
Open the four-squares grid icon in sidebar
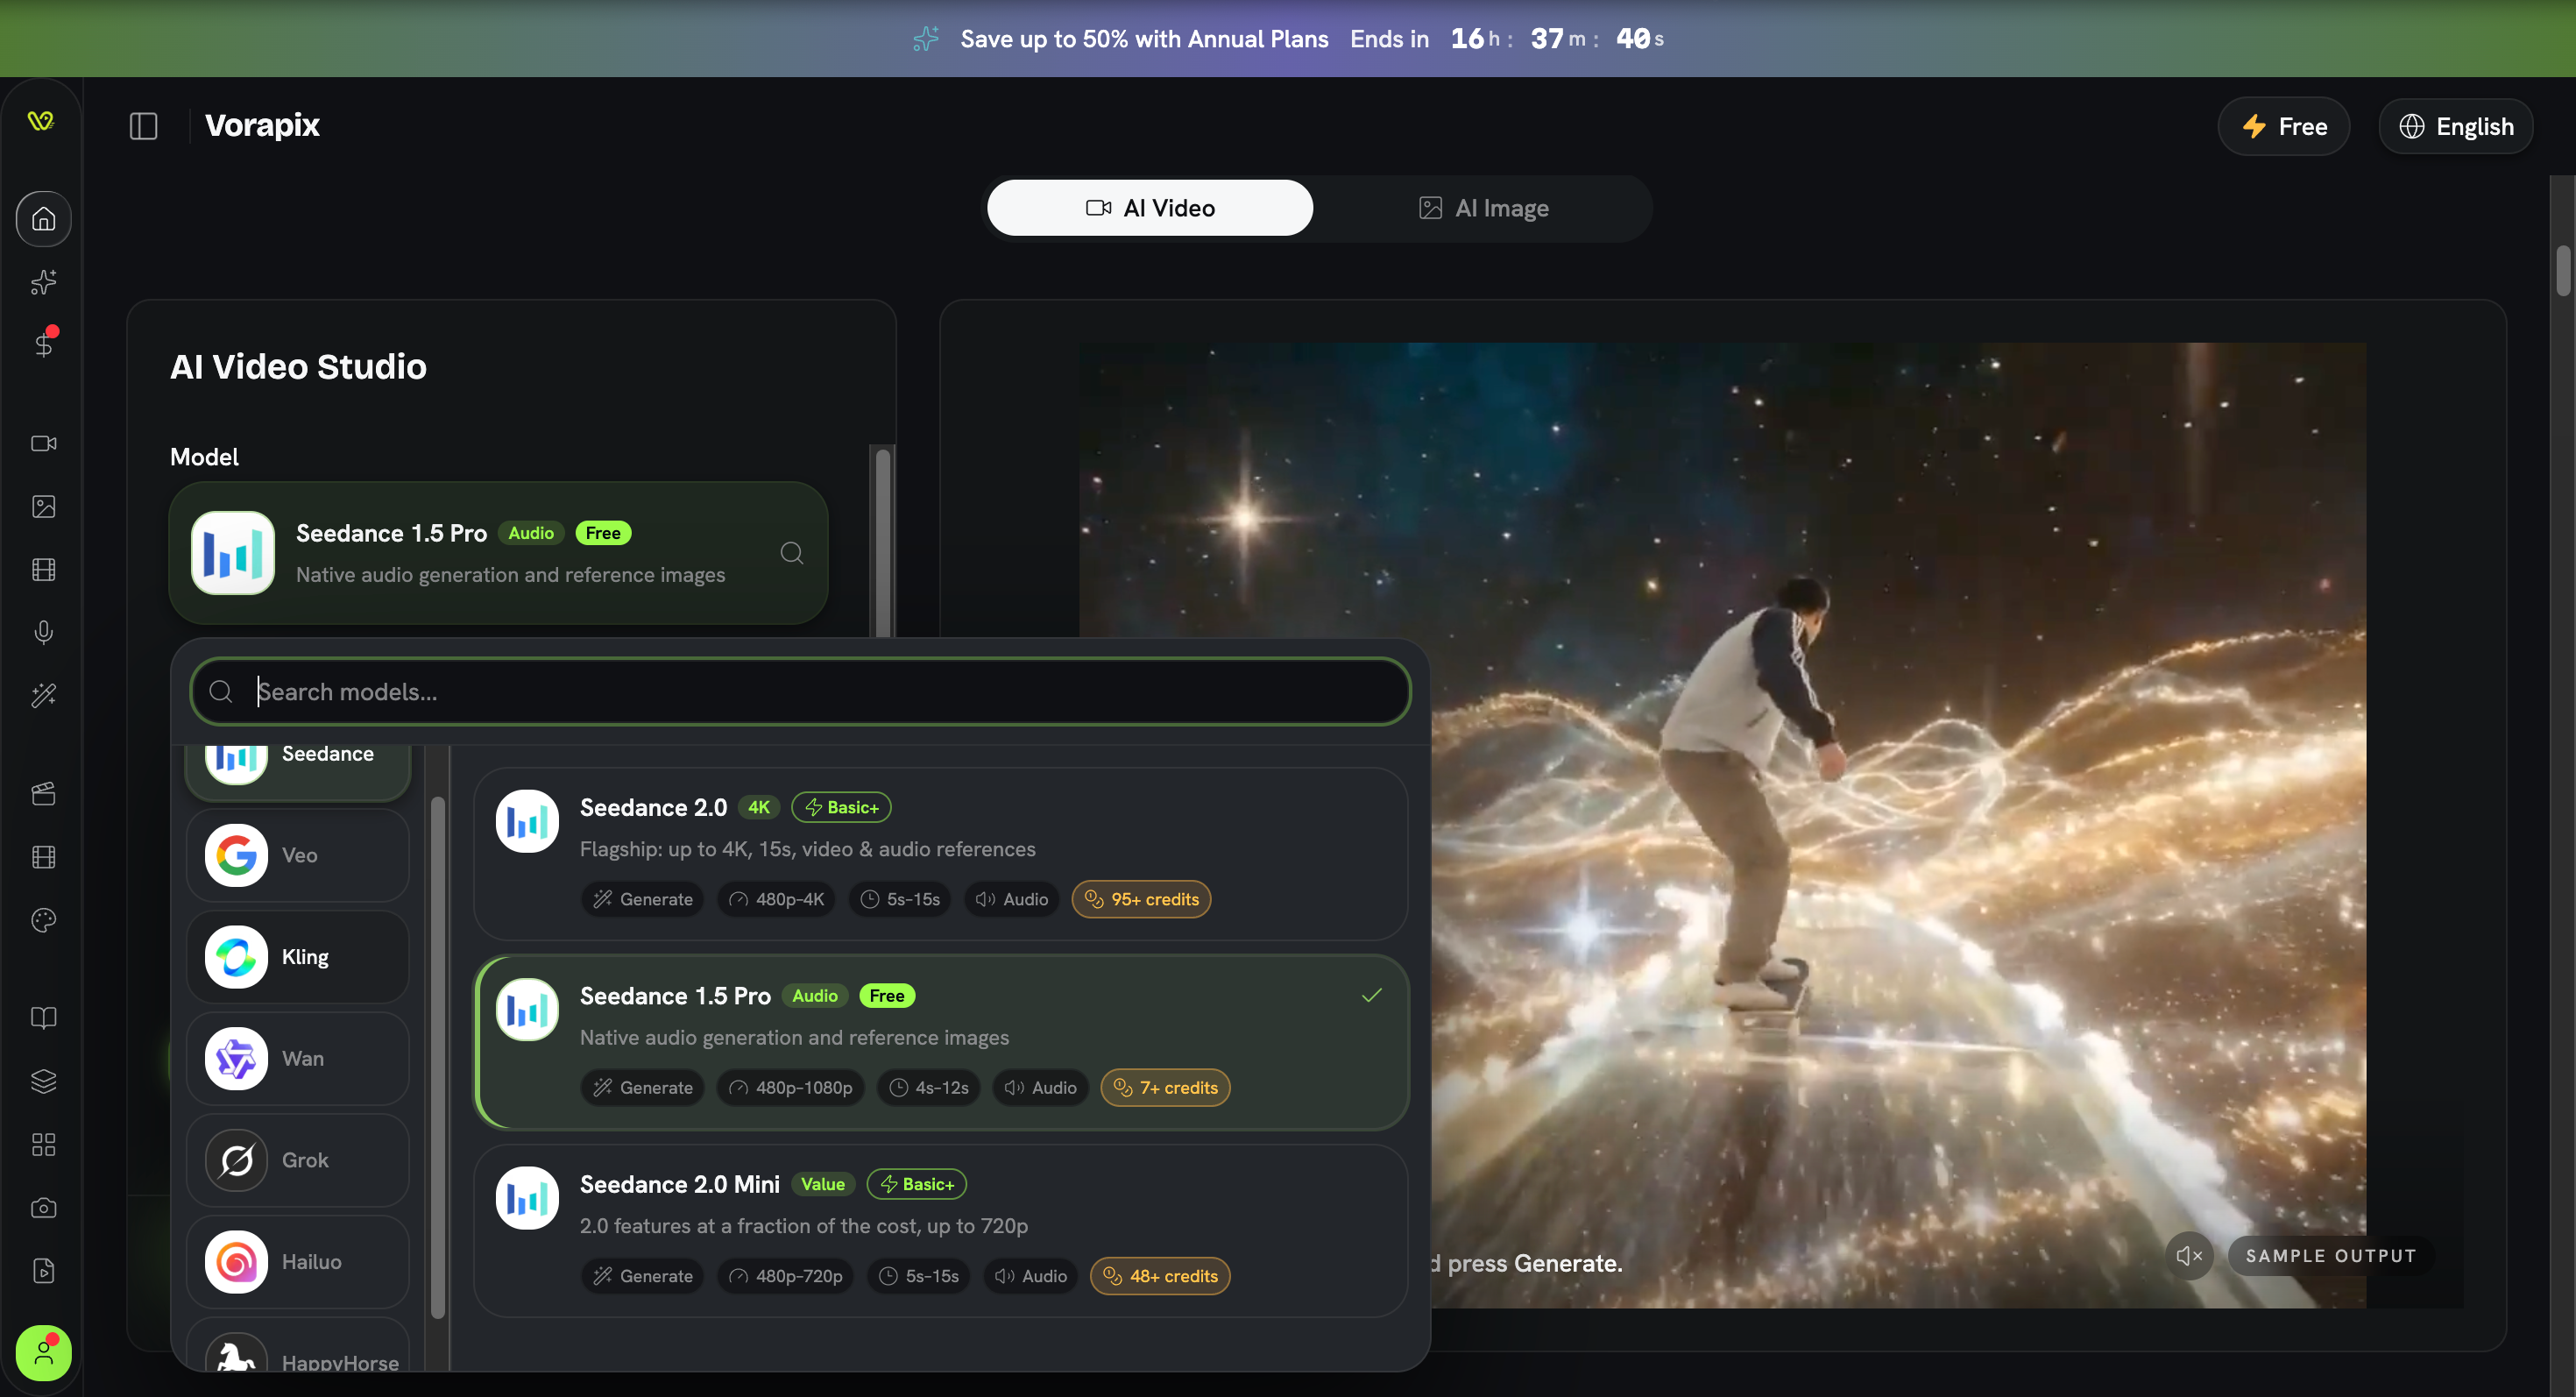coord(43,1144)
